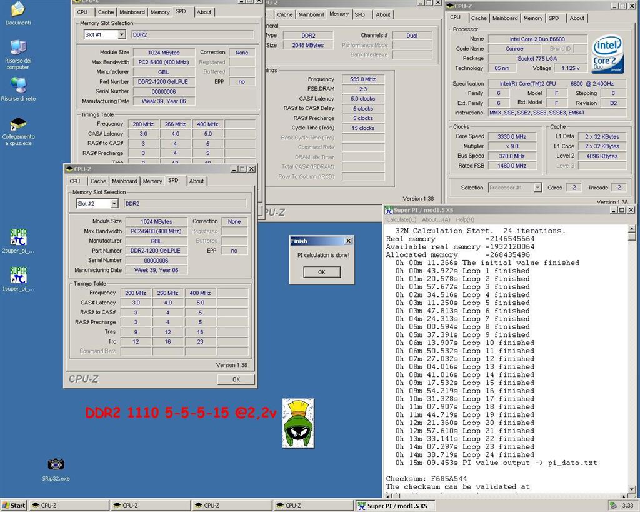This screenshot has height=512, width=640.
Task: Open Processor #1 selection dropdown
Action: 537,188
